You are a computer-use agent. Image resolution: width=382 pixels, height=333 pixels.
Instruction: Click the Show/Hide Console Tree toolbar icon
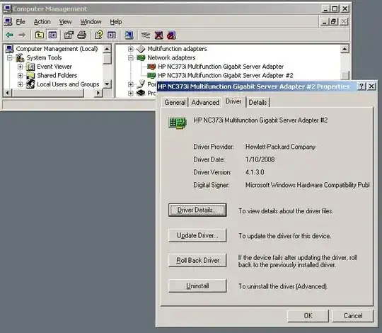coord(52,35)
